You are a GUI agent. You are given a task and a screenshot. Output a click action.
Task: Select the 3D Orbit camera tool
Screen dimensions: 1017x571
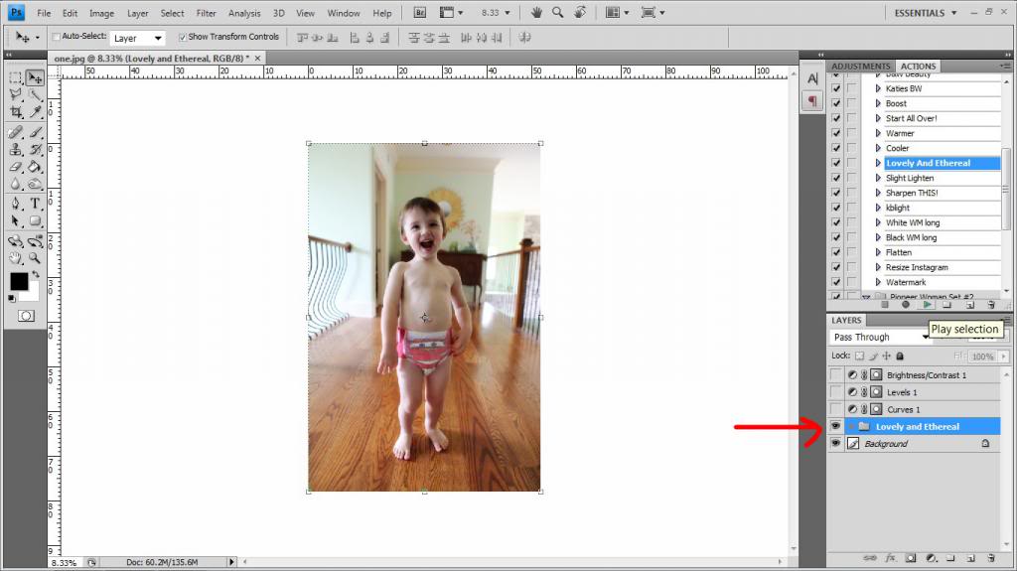pyautogui.click(x=35, y=241)
